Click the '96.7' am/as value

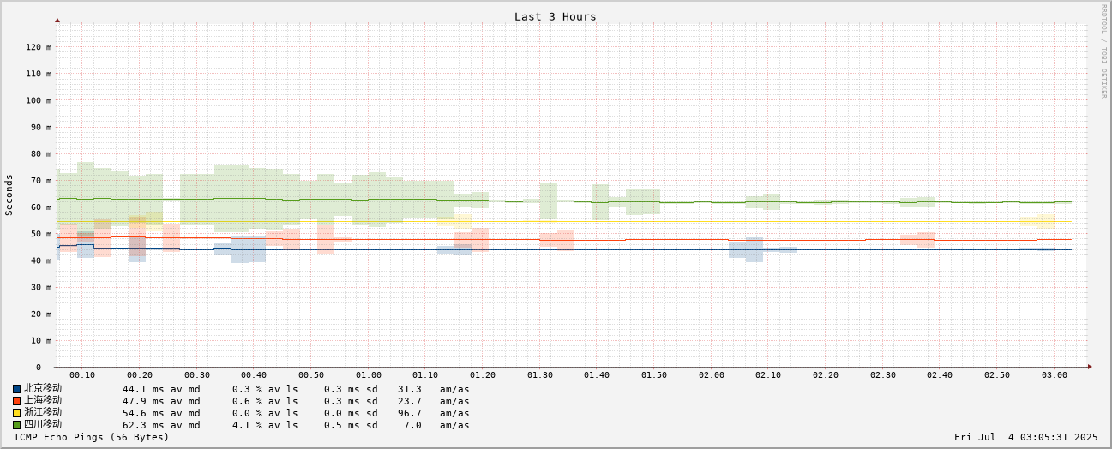pyautogui.click(x=409, y=413)
